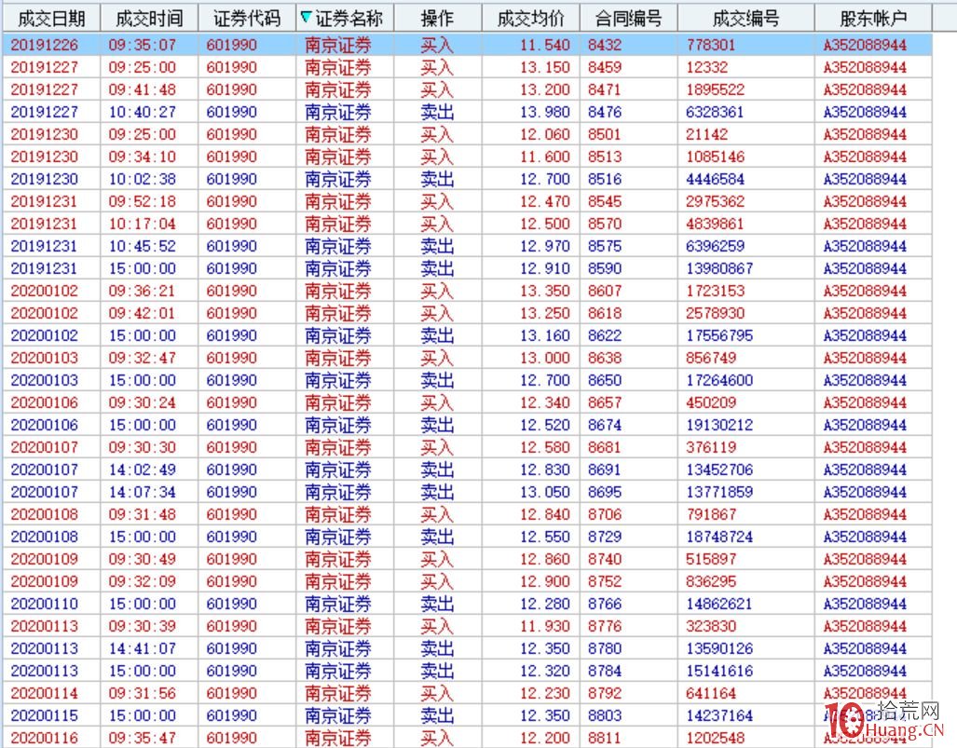Select the time cell 09:52:18
The image size is (957, 748).
pyautogui.click(x=143, y=202)
